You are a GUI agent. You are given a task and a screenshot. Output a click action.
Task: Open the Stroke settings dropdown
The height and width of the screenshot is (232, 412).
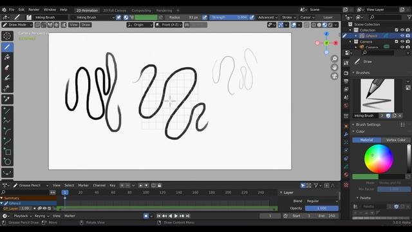(x=288, y=17)
